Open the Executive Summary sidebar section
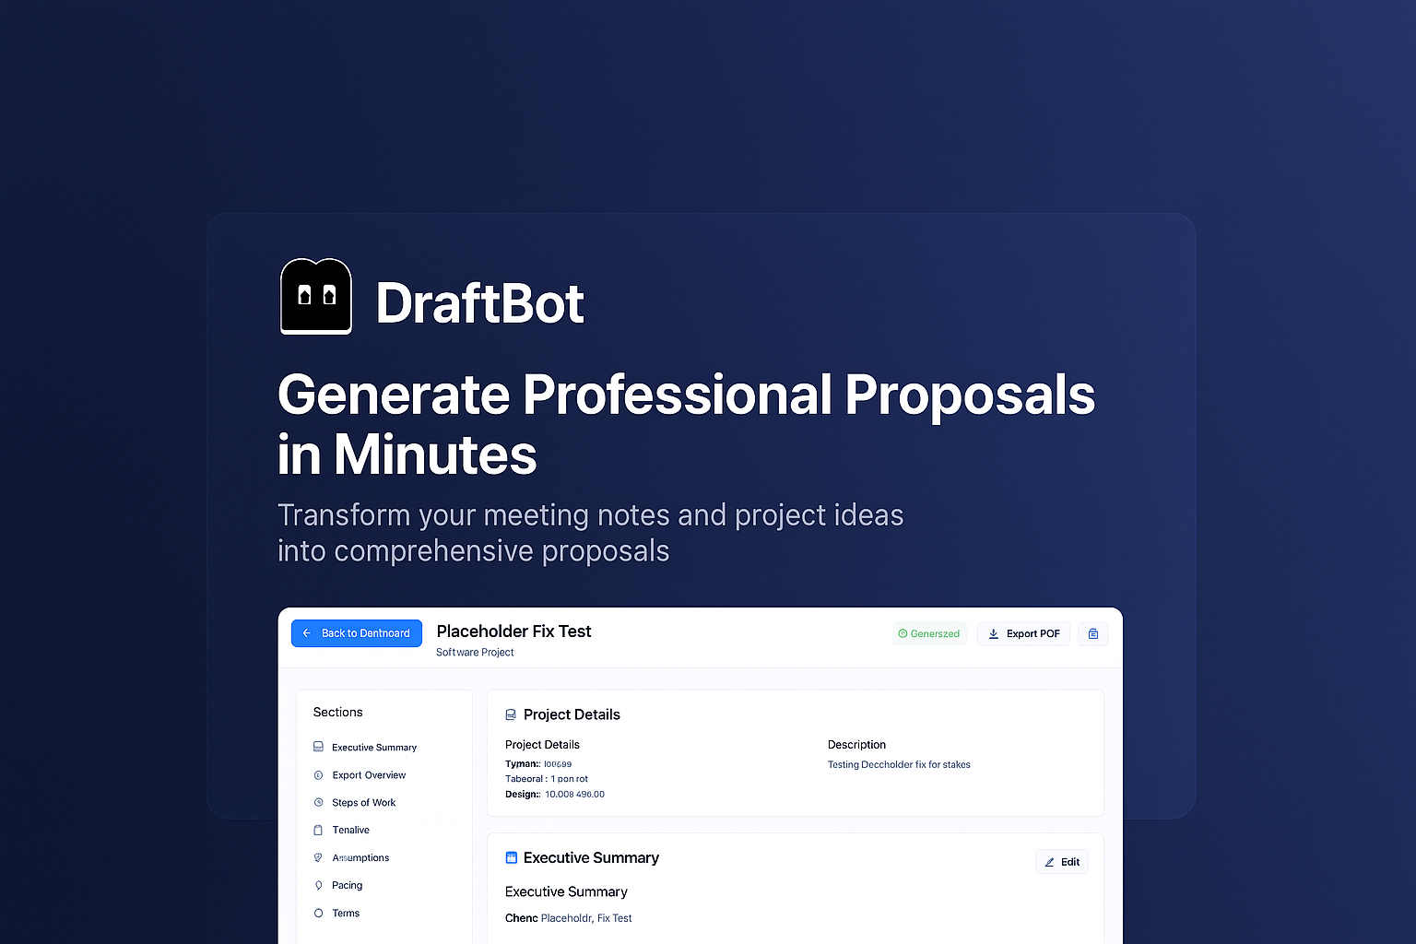 pos(373,748)
